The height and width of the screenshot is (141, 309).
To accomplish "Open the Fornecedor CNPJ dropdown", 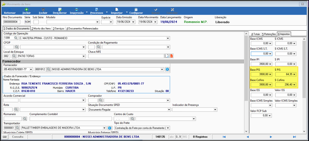I will coord(31,69).
